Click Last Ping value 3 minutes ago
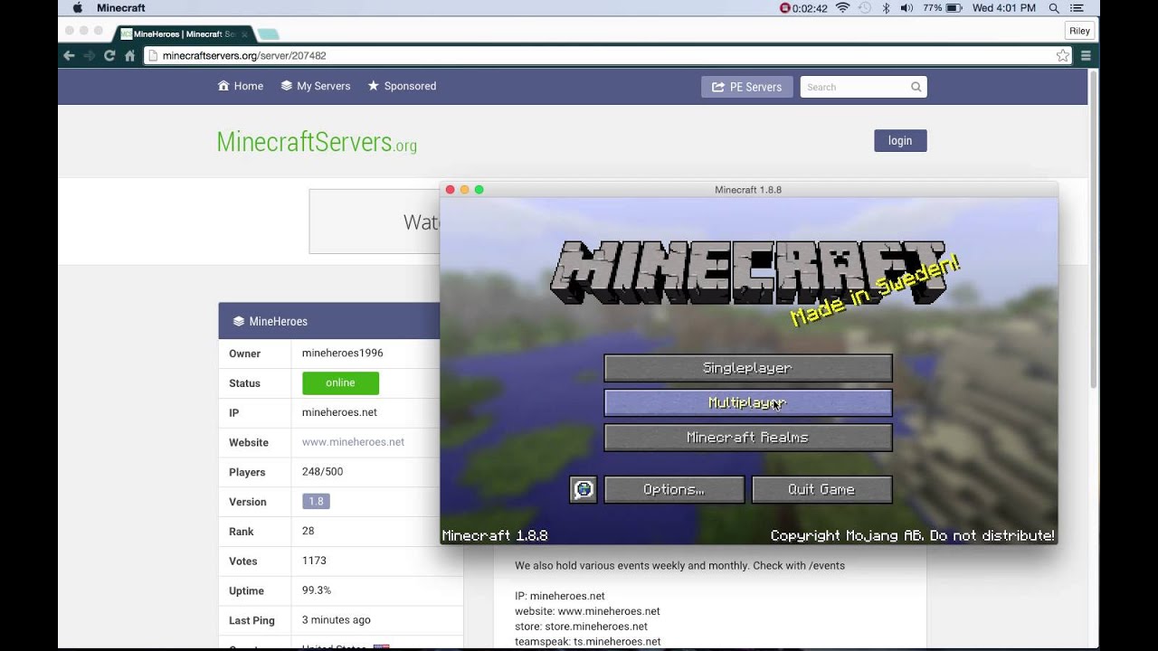The height and width of the screenshot is (651, 1158). [x=337, y=620]
